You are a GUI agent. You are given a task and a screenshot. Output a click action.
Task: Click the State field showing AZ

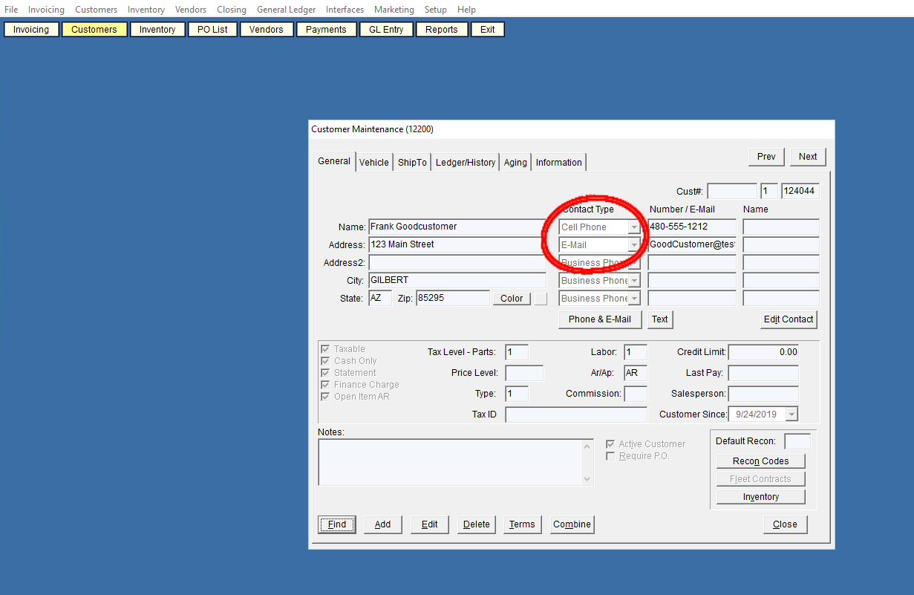tap(380, 298)
